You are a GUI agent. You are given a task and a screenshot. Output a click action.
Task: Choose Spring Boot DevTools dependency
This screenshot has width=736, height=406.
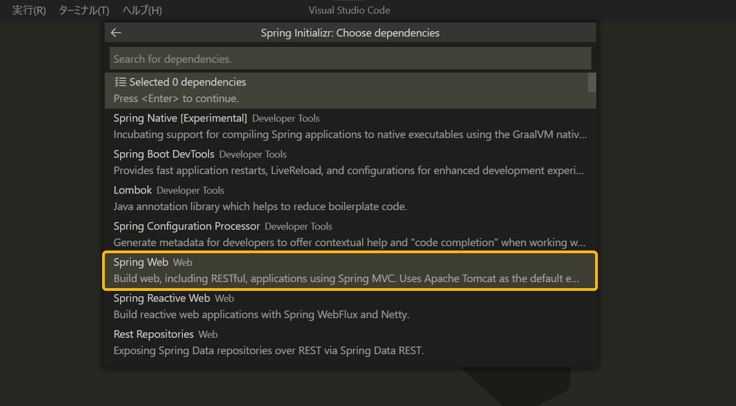coord(351,162)
